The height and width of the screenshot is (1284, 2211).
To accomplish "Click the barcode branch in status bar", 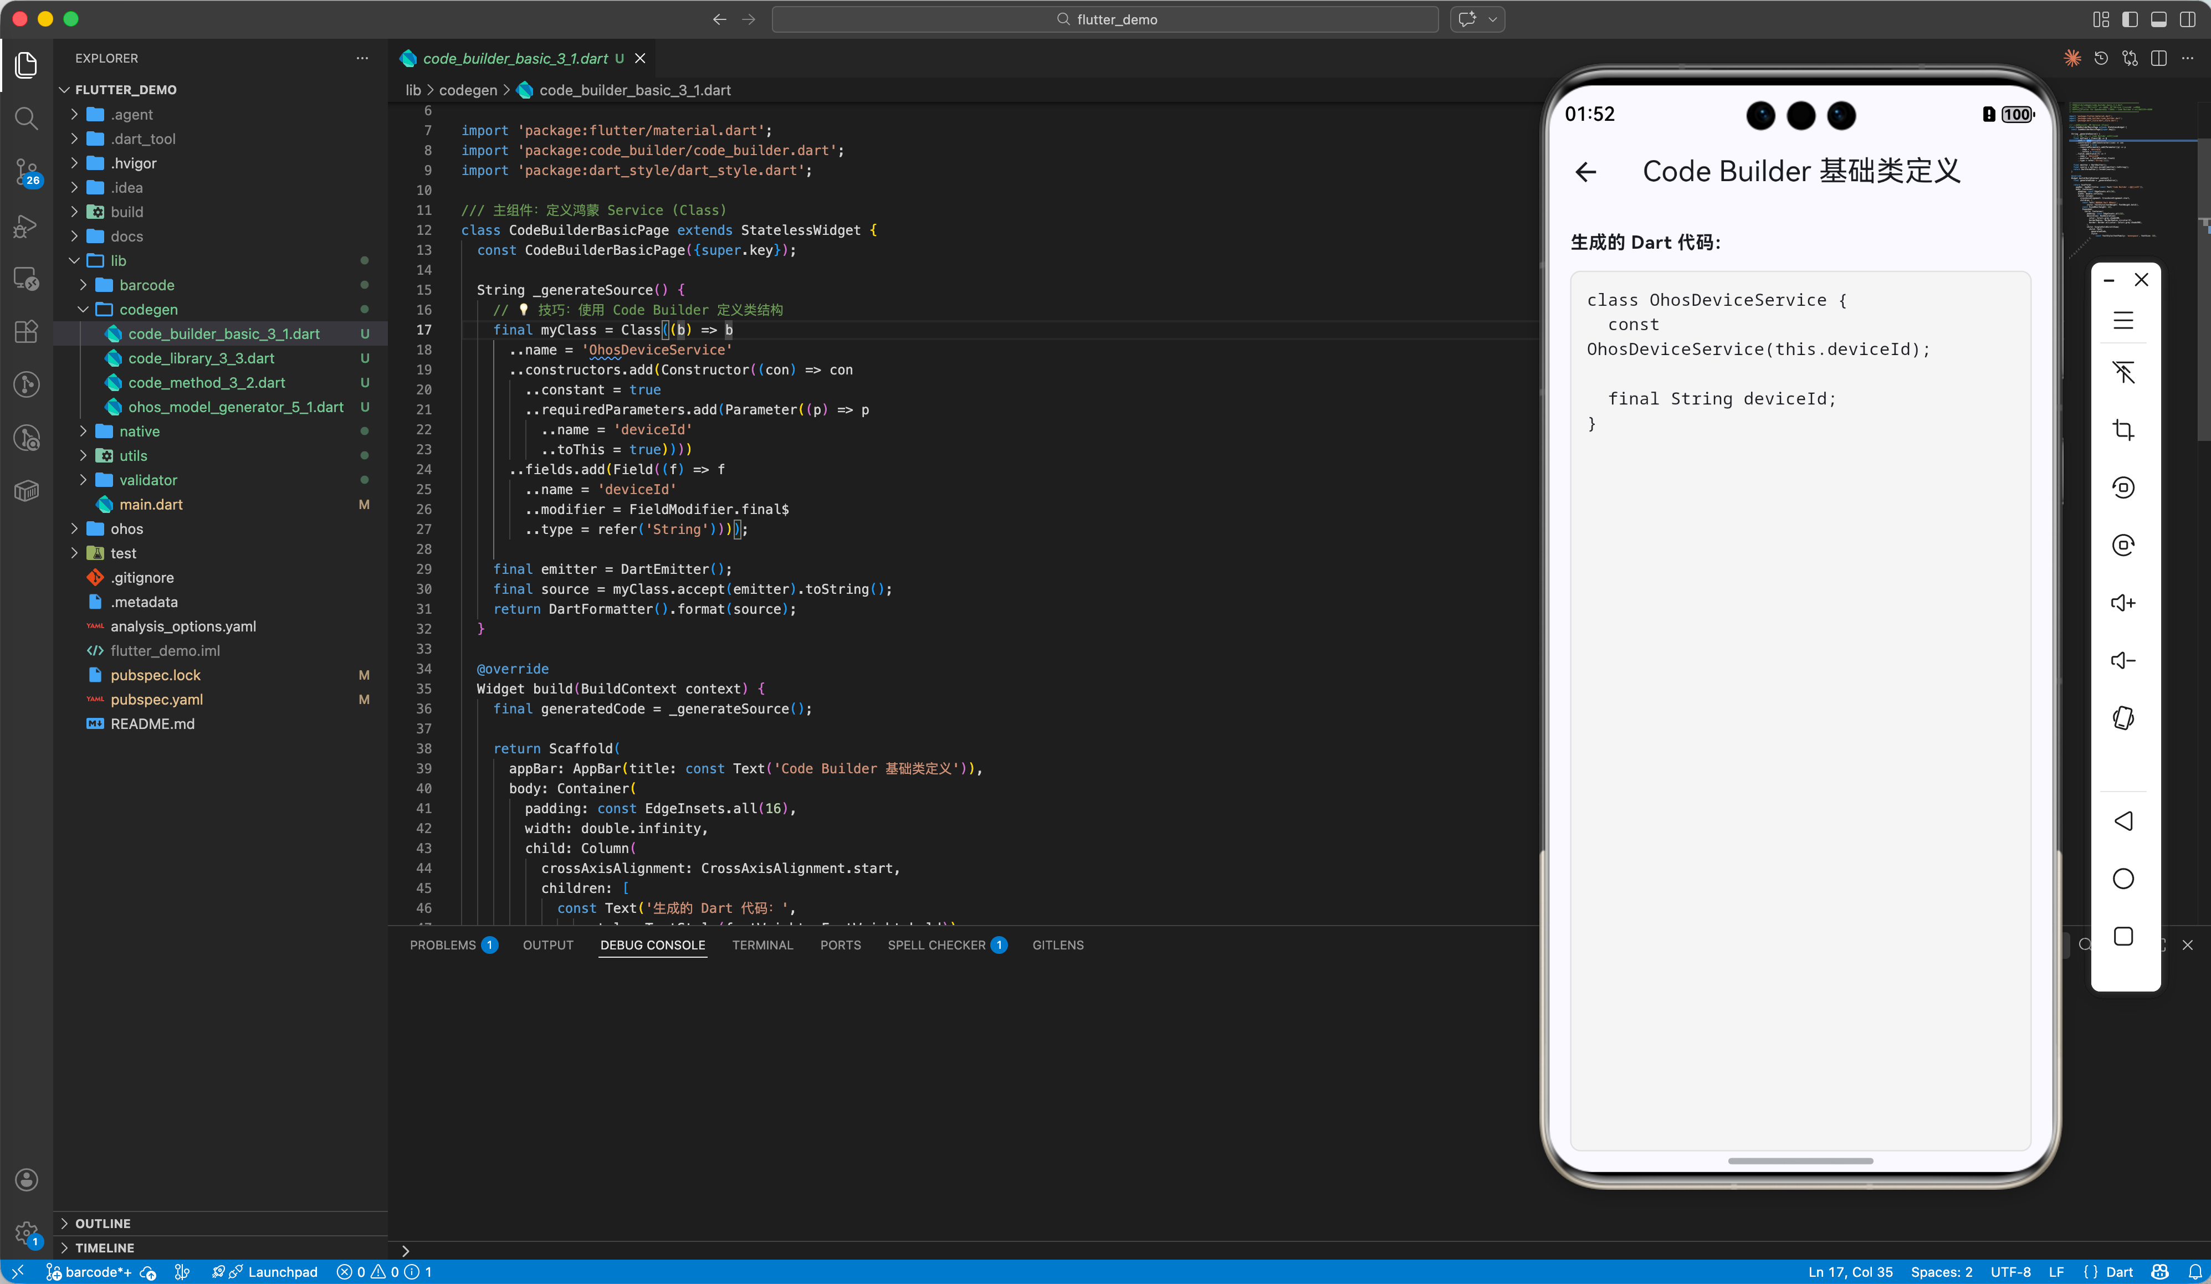I will (96, 1272).
